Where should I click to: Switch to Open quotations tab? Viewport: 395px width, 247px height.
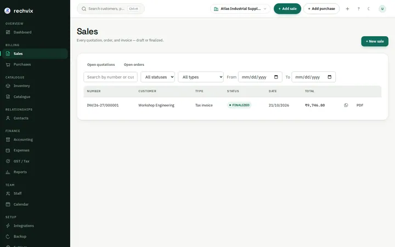pyautogui.click(x=101, y=65)
